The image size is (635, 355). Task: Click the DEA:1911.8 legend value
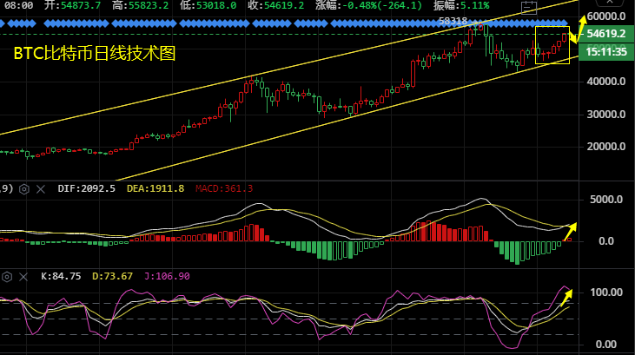click(157, 188)
